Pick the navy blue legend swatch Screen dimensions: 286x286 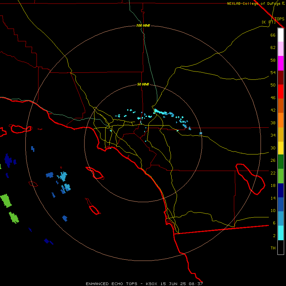[281, 190]
